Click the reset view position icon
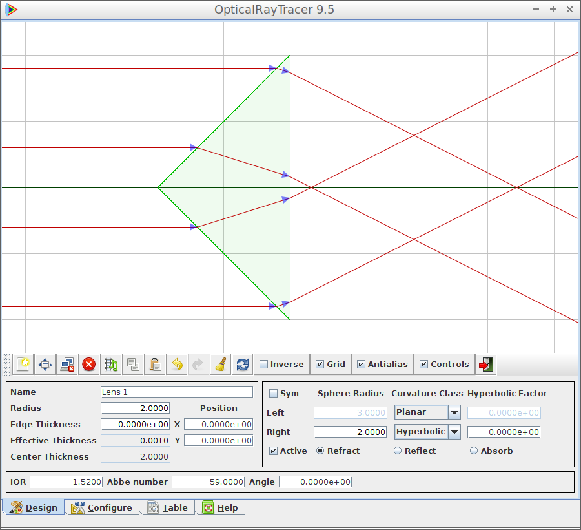Viewport: 581px width, 530px height. pos(45,365)
